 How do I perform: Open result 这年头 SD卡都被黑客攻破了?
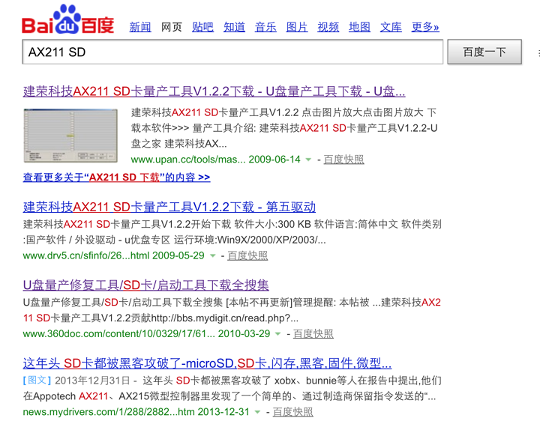(207, 363)
